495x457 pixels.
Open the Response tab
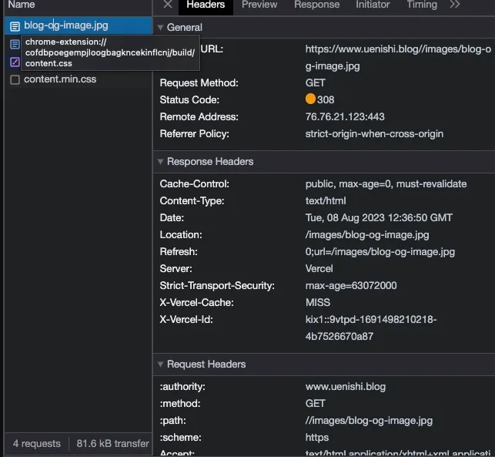(x=316, y=5)
